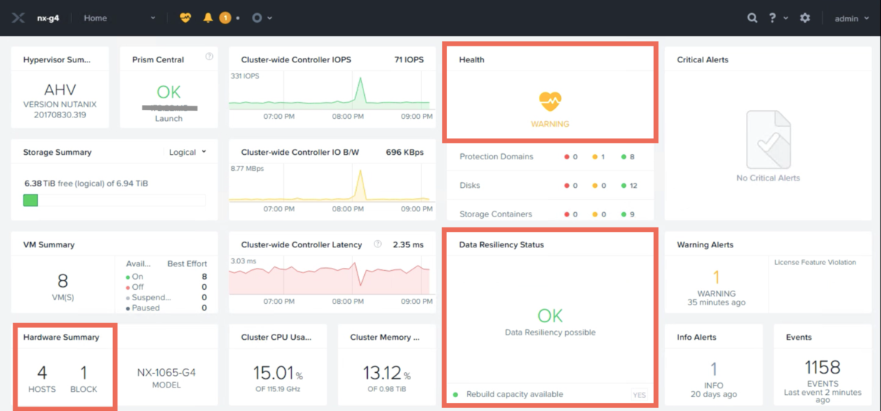The image size is (881, 411).
Task: Click the No Critical Alerts text
Action: (x=768, y=178)
